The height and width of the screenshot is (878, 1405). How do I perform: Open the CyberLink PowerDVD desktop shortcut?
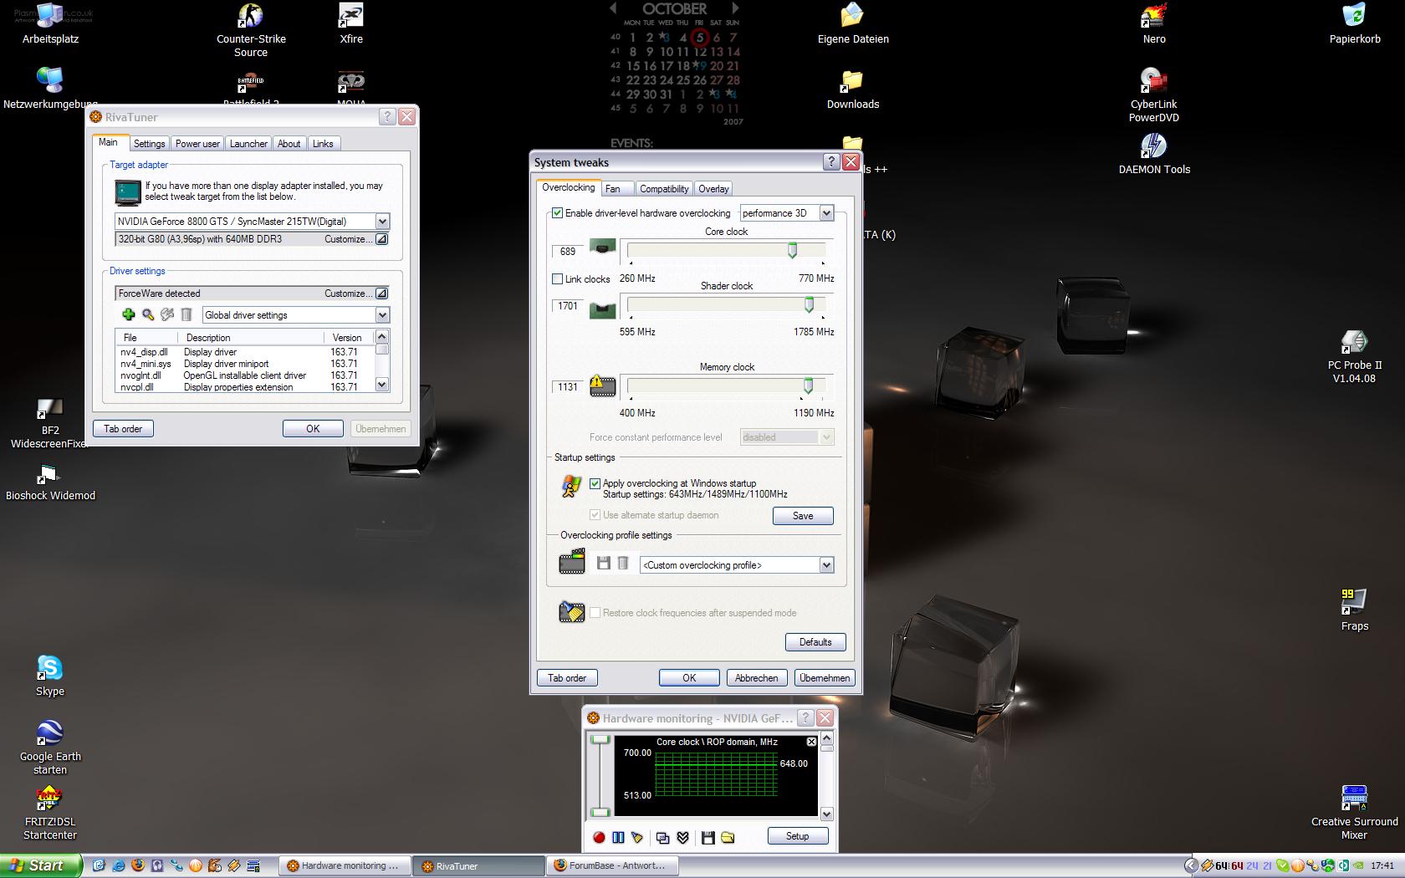tap(1154, 95)
